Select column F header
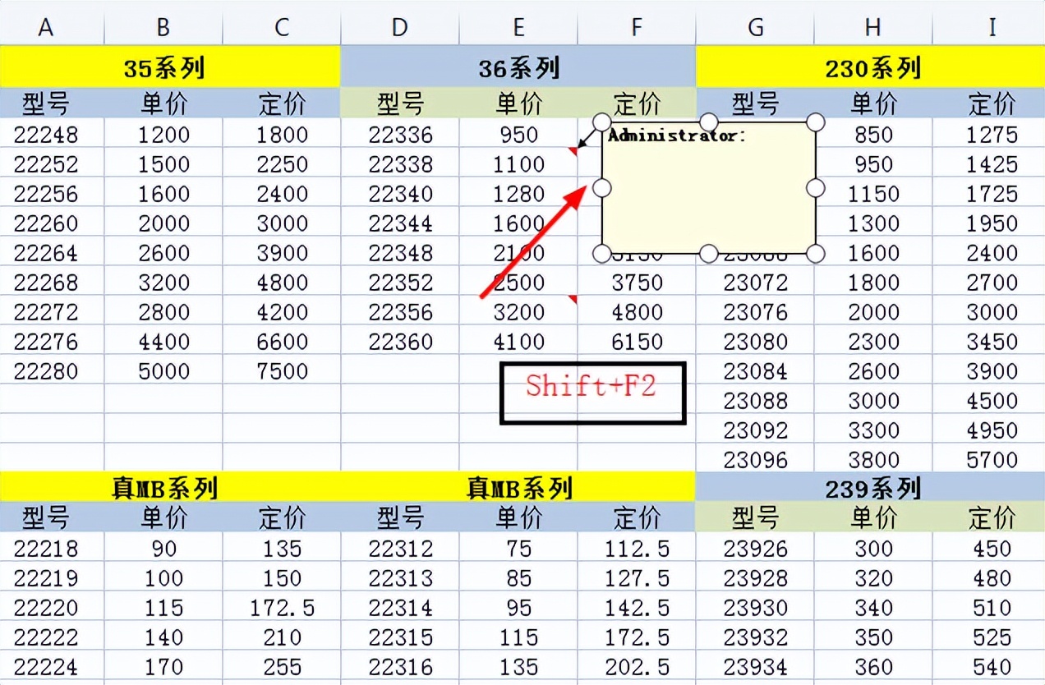Viewport: 1045px width, 685px height. 637,28
